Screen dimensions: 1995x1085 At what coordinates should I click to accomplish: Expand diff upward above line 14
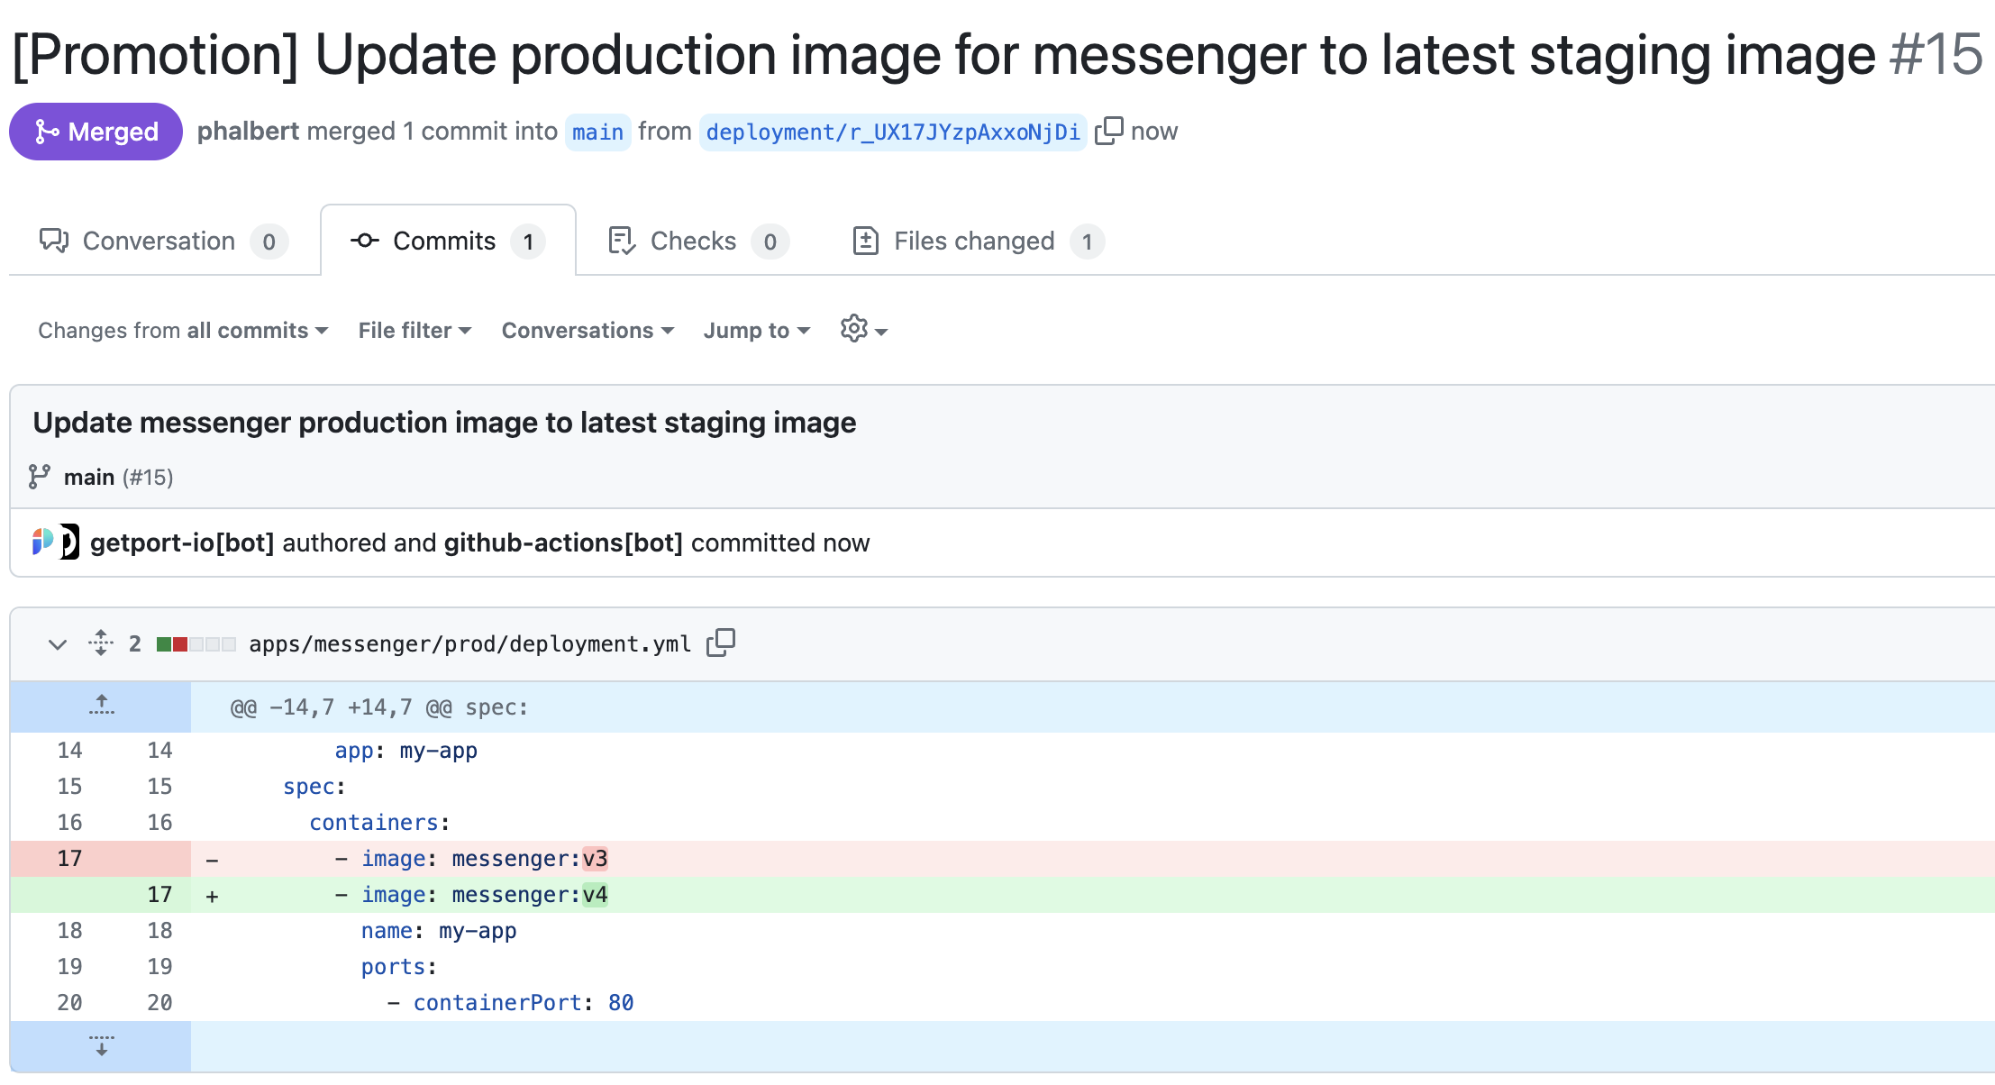(x=101, y=707)
